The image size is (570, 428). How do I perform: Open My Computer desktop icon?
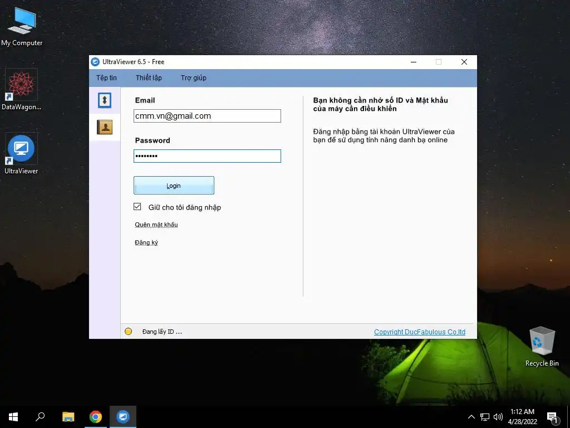pyautogui.click(x=22, y=27)
